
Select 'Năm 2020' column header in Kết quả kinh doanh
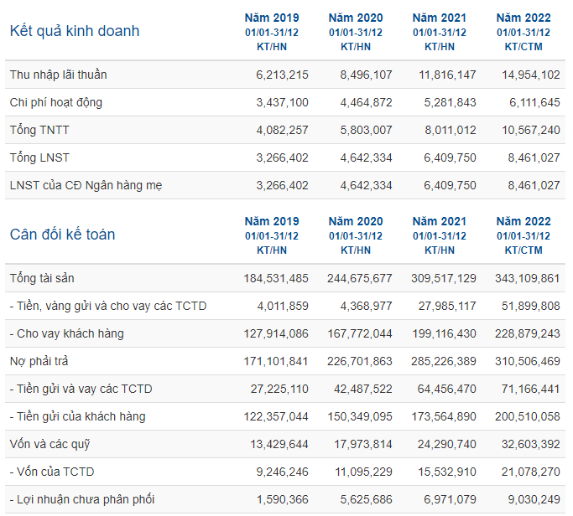[x=356, y=18]
